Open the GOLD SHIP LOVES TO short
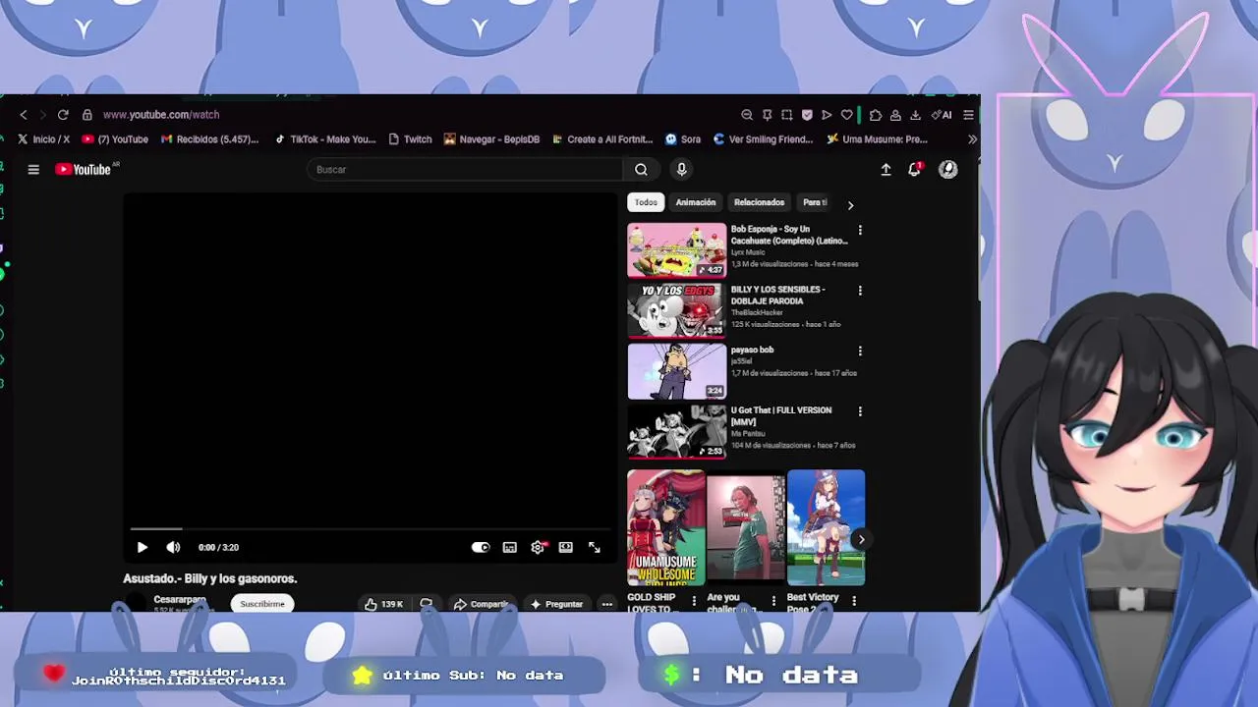 (x=666, y=528)
